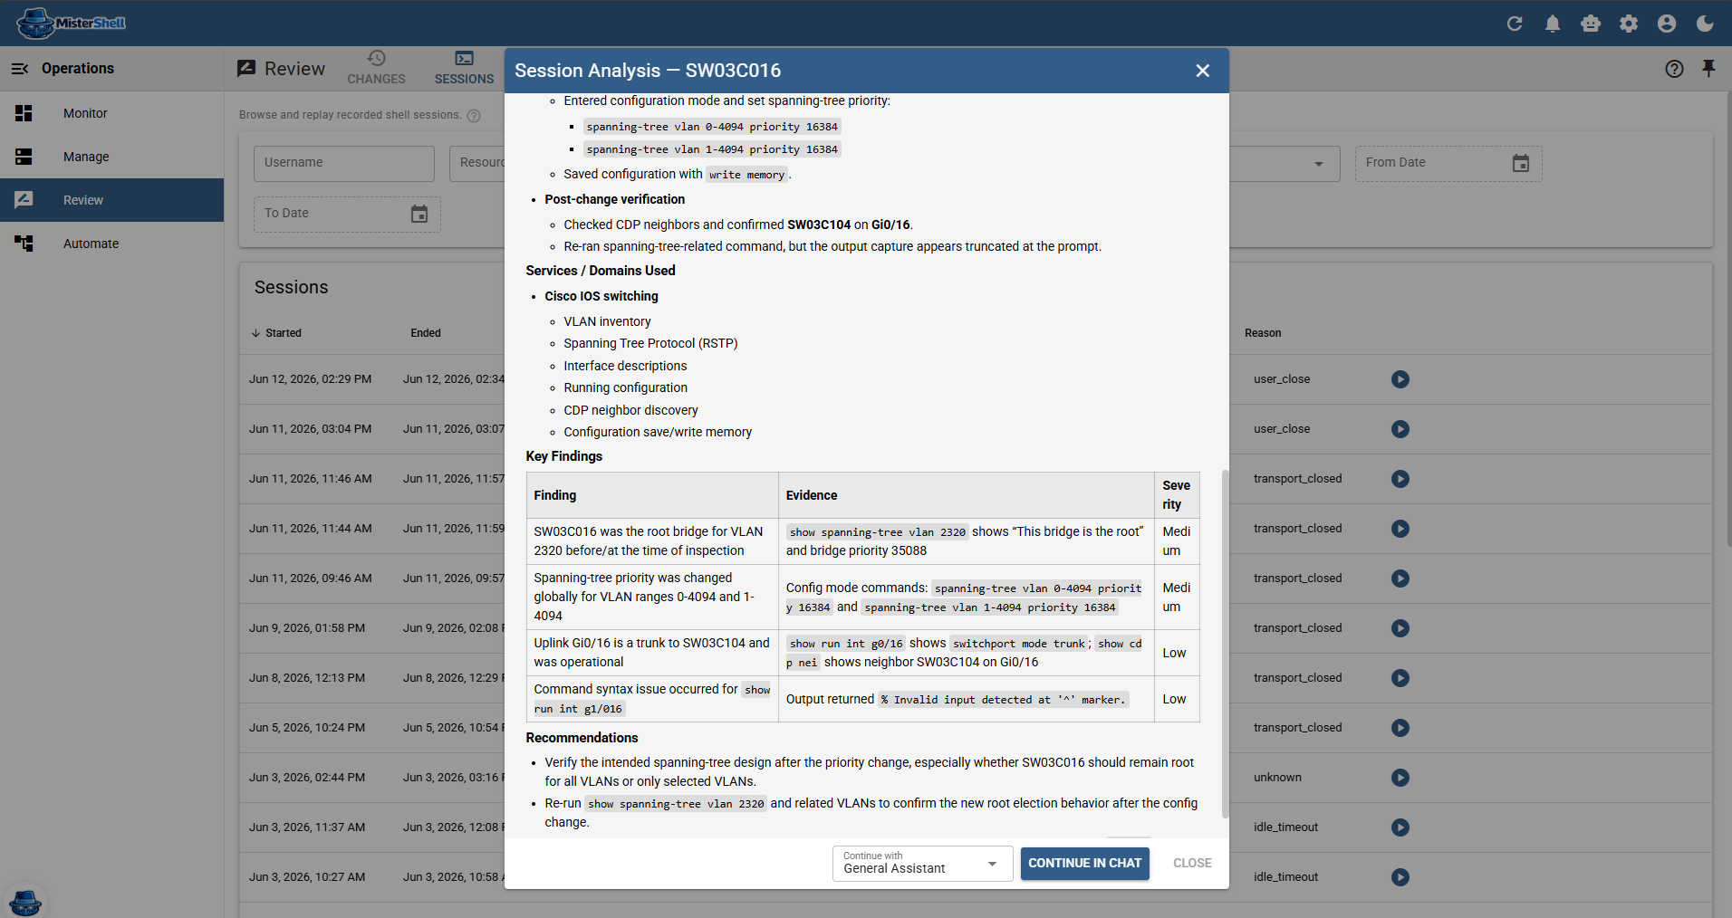Replay the Jun 3 10:27 AM session
The width and height of the screenshot is (1732, 918).
1400,877
